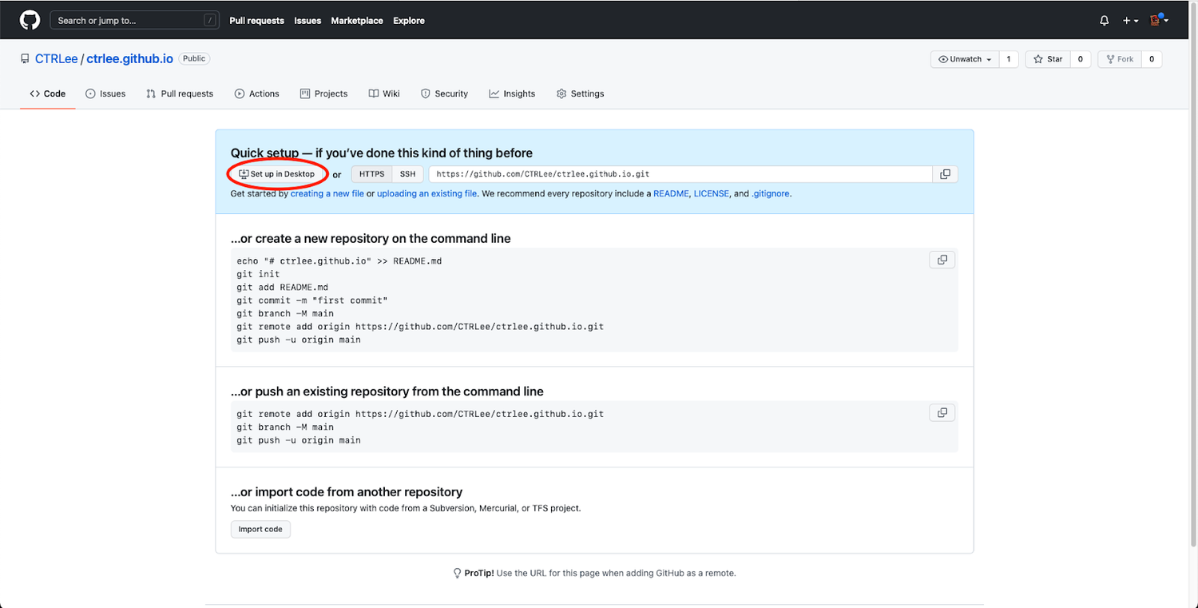Open the Actions tab

tap(256, 93)
